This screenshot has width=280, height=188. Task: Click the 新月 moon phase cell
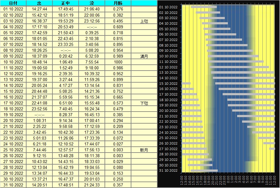coord(144,150)
